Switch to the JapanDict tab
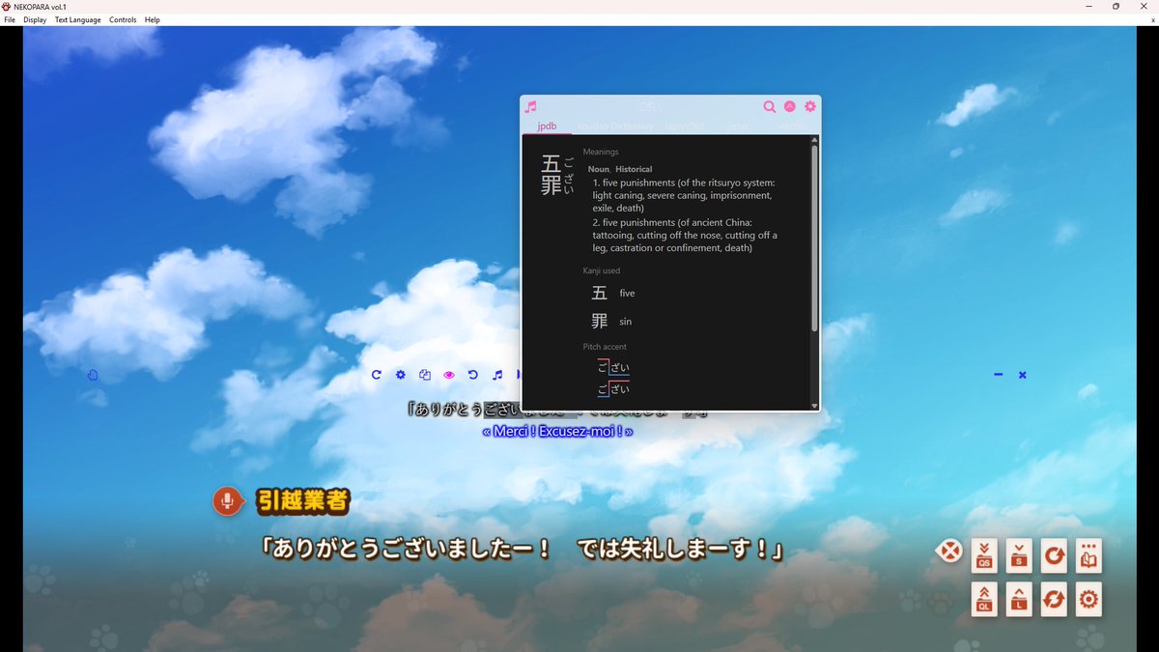1159x652 pixels. point(684,126)
